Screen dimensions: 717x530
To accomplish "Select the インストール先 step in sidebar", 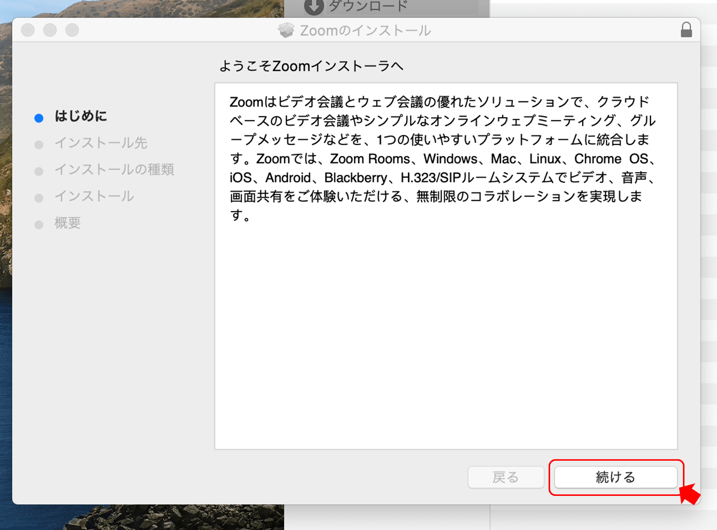I will [101, 143].
